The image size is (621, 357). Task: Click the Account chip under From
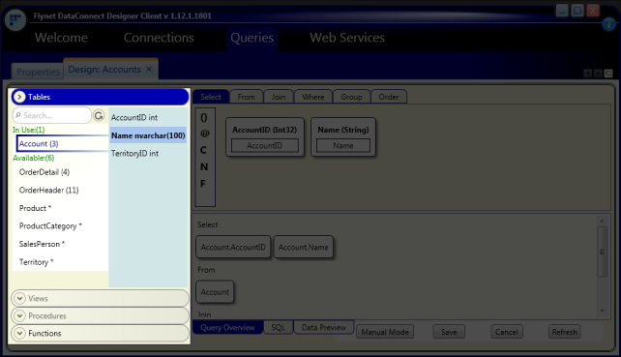point(215,292)
